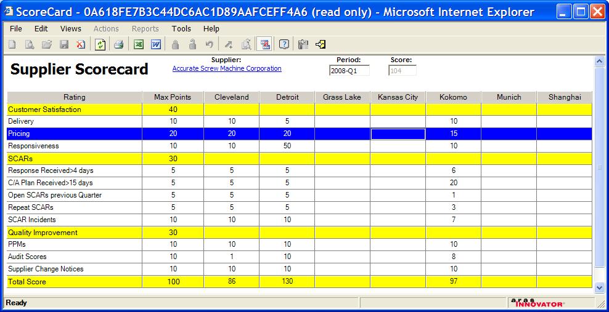The image size is (609, 312).
Task: Click the closed padlock Lock icon
Action: click(175, 44)
